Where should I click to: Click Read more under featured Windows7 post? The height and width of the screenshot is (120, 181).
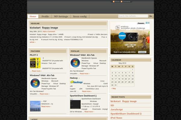point(45,94)
